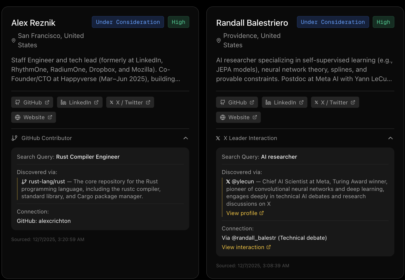Open Alex Reznik's X / Twitter link
Image resolution: width=405 pixels, height=280 pixels.
130,102
